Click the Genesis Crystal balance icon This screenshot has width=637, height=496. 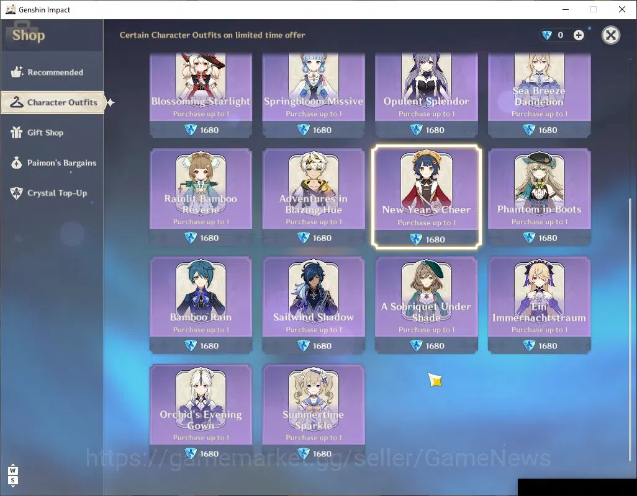(547, 35)
